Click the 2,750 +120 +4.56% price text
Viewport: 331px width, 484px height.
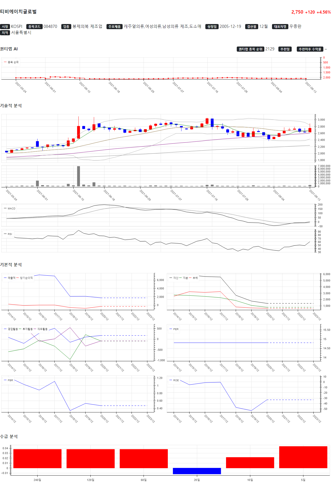pyautogui.click(x=311, y=12)
